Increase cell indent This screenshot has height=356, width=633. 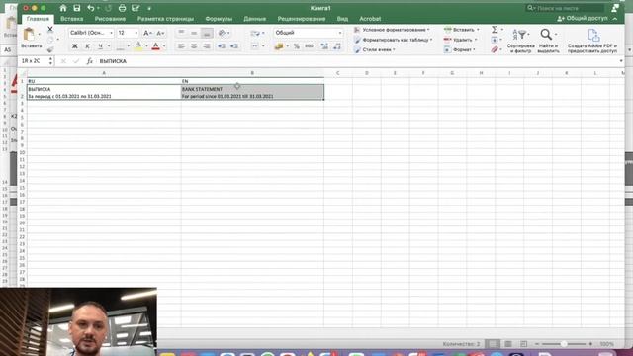(234, 46)
